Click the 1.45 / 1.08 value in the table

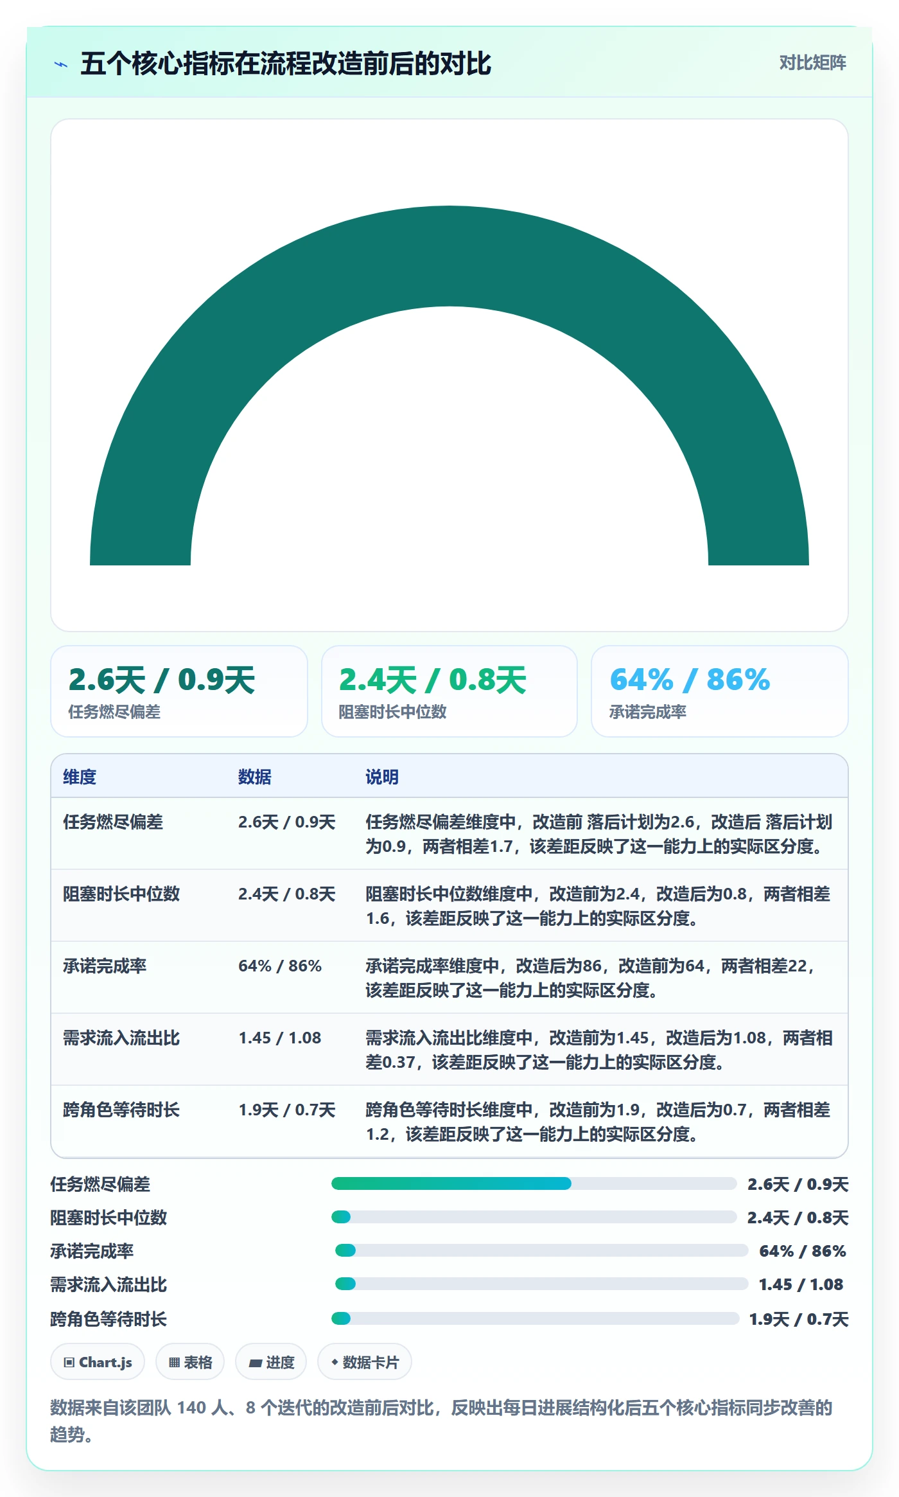coord(280,1038)
